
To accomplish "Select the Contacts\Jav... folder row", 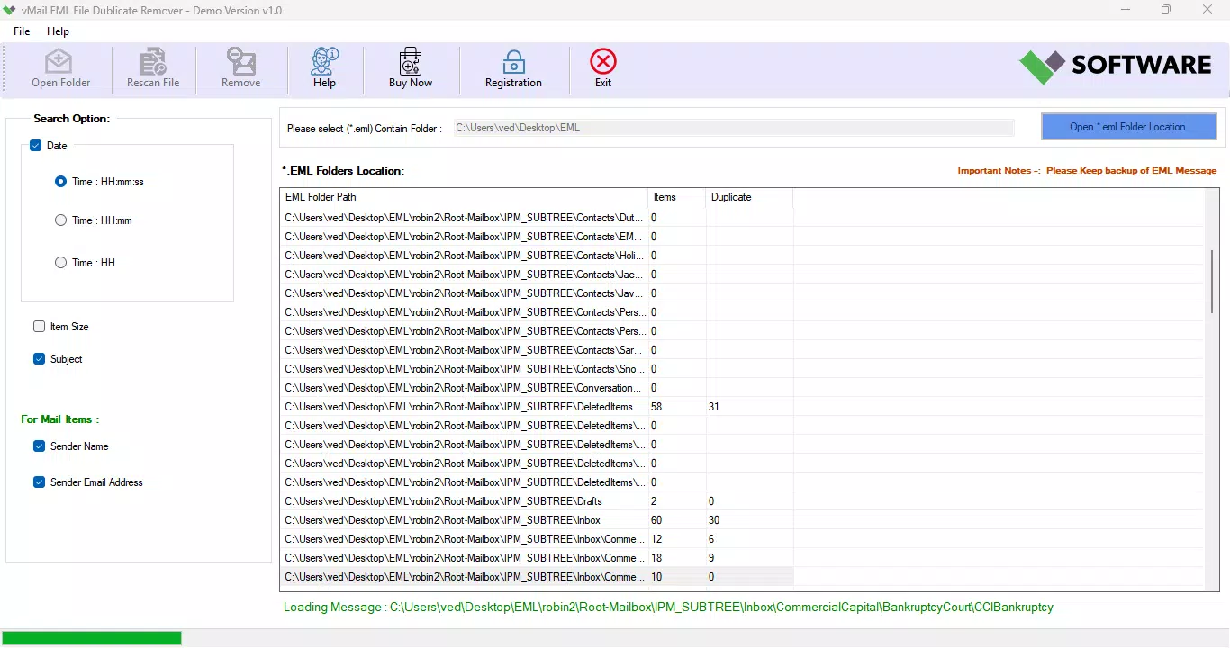I will pyautogui.click(x=537, y=293).
